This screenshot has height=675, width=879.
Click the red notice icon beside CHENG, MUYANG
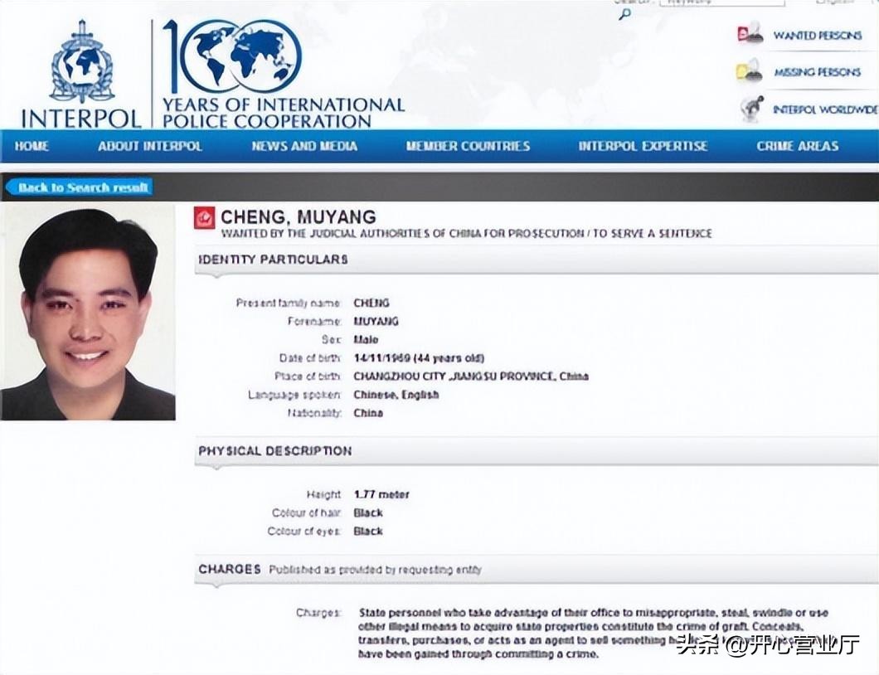[x=205, y=218]
